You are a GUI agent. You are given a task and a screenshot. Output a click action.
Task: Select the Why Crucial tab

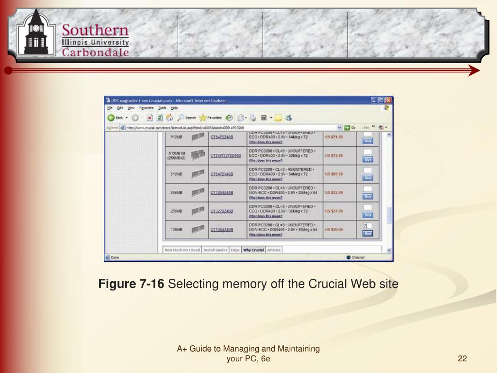point(253,250)
